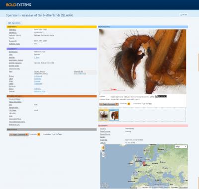This screenshot has height=189, width=199.
Task: Click orange comments icon under the photograph
Action: coord(129,104)
